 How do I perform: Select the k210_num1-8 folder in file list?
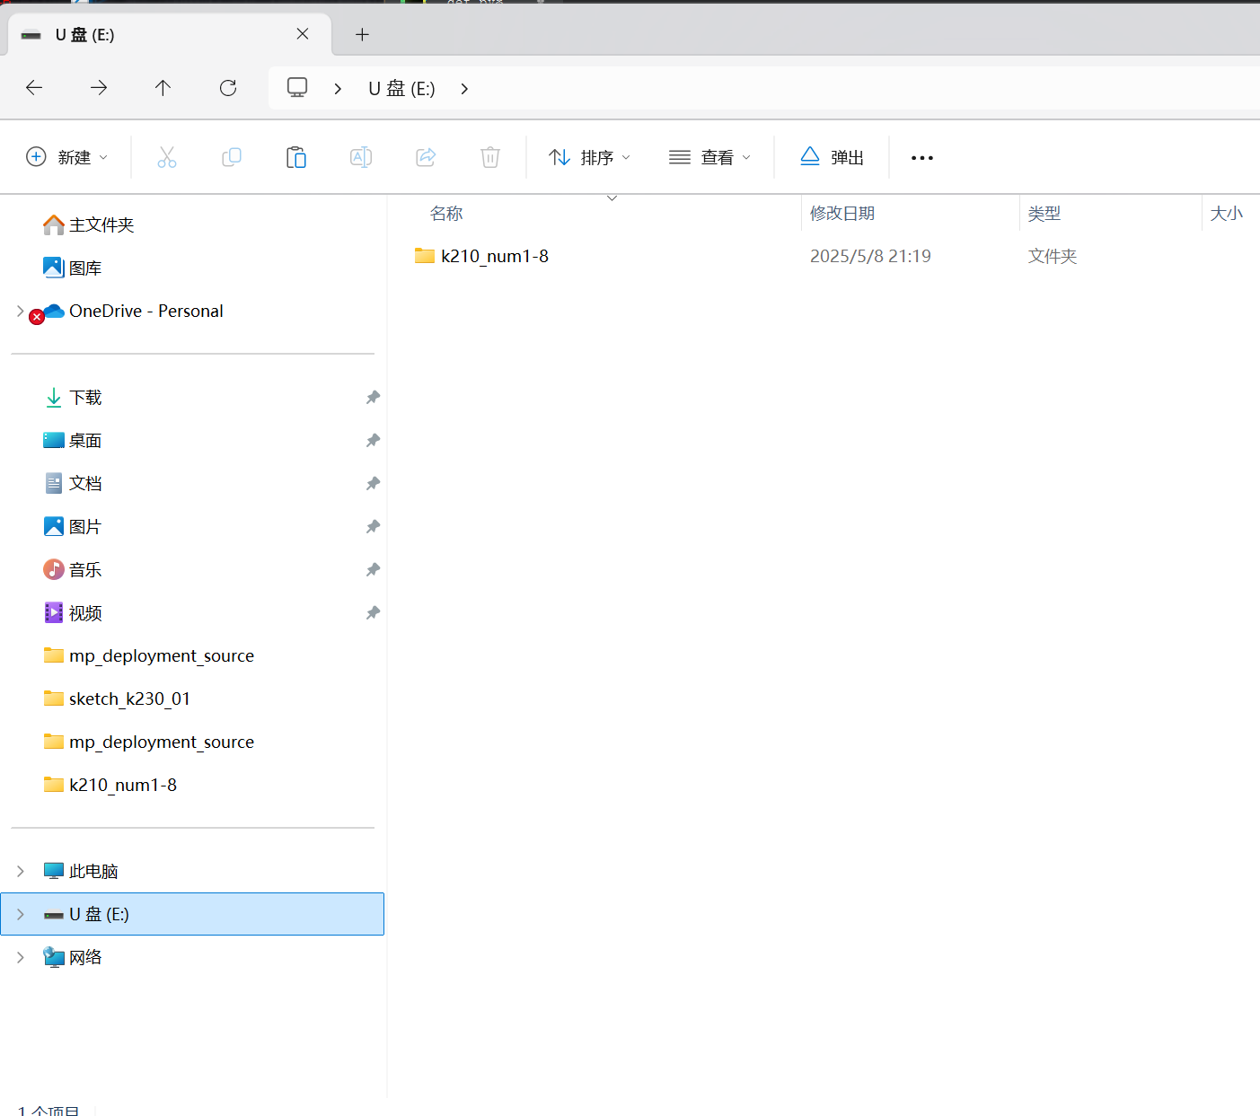(494, 256)
